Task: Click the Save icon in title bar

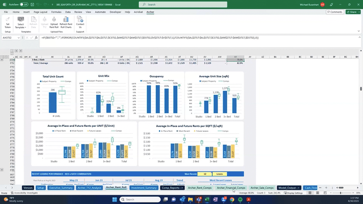Action: click(x=32, y=4)
